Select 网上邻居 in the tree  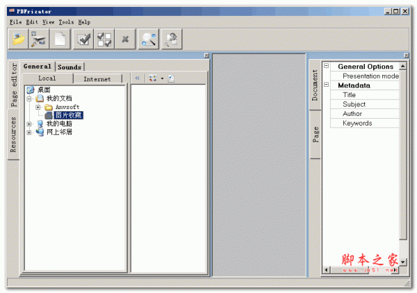tap(59, 132)
